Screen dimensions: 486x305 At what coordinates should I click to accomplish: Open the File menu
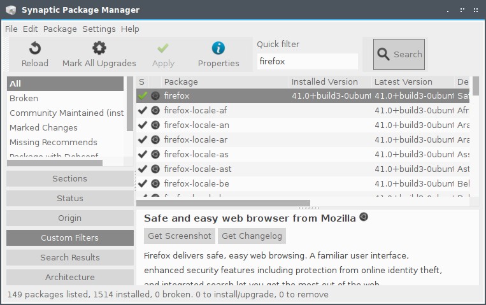[x=11, y=29]
